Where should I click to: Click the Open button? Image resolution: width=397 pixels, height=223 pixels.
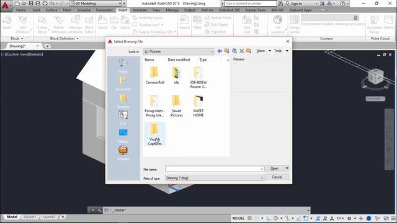click(275, 168)
